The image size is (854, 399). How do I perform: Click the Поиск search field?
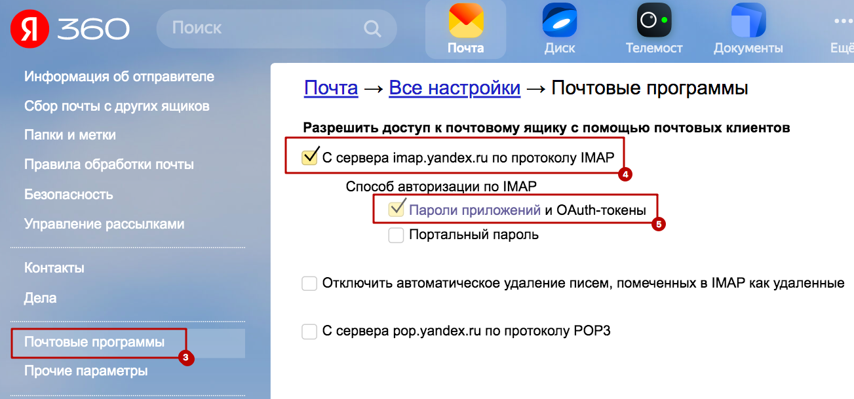pos(277,28)
